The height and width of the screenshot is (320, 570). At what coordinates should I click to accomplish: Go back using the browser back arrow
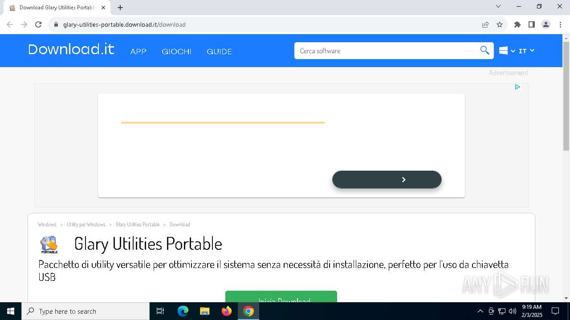pos(10,24)
